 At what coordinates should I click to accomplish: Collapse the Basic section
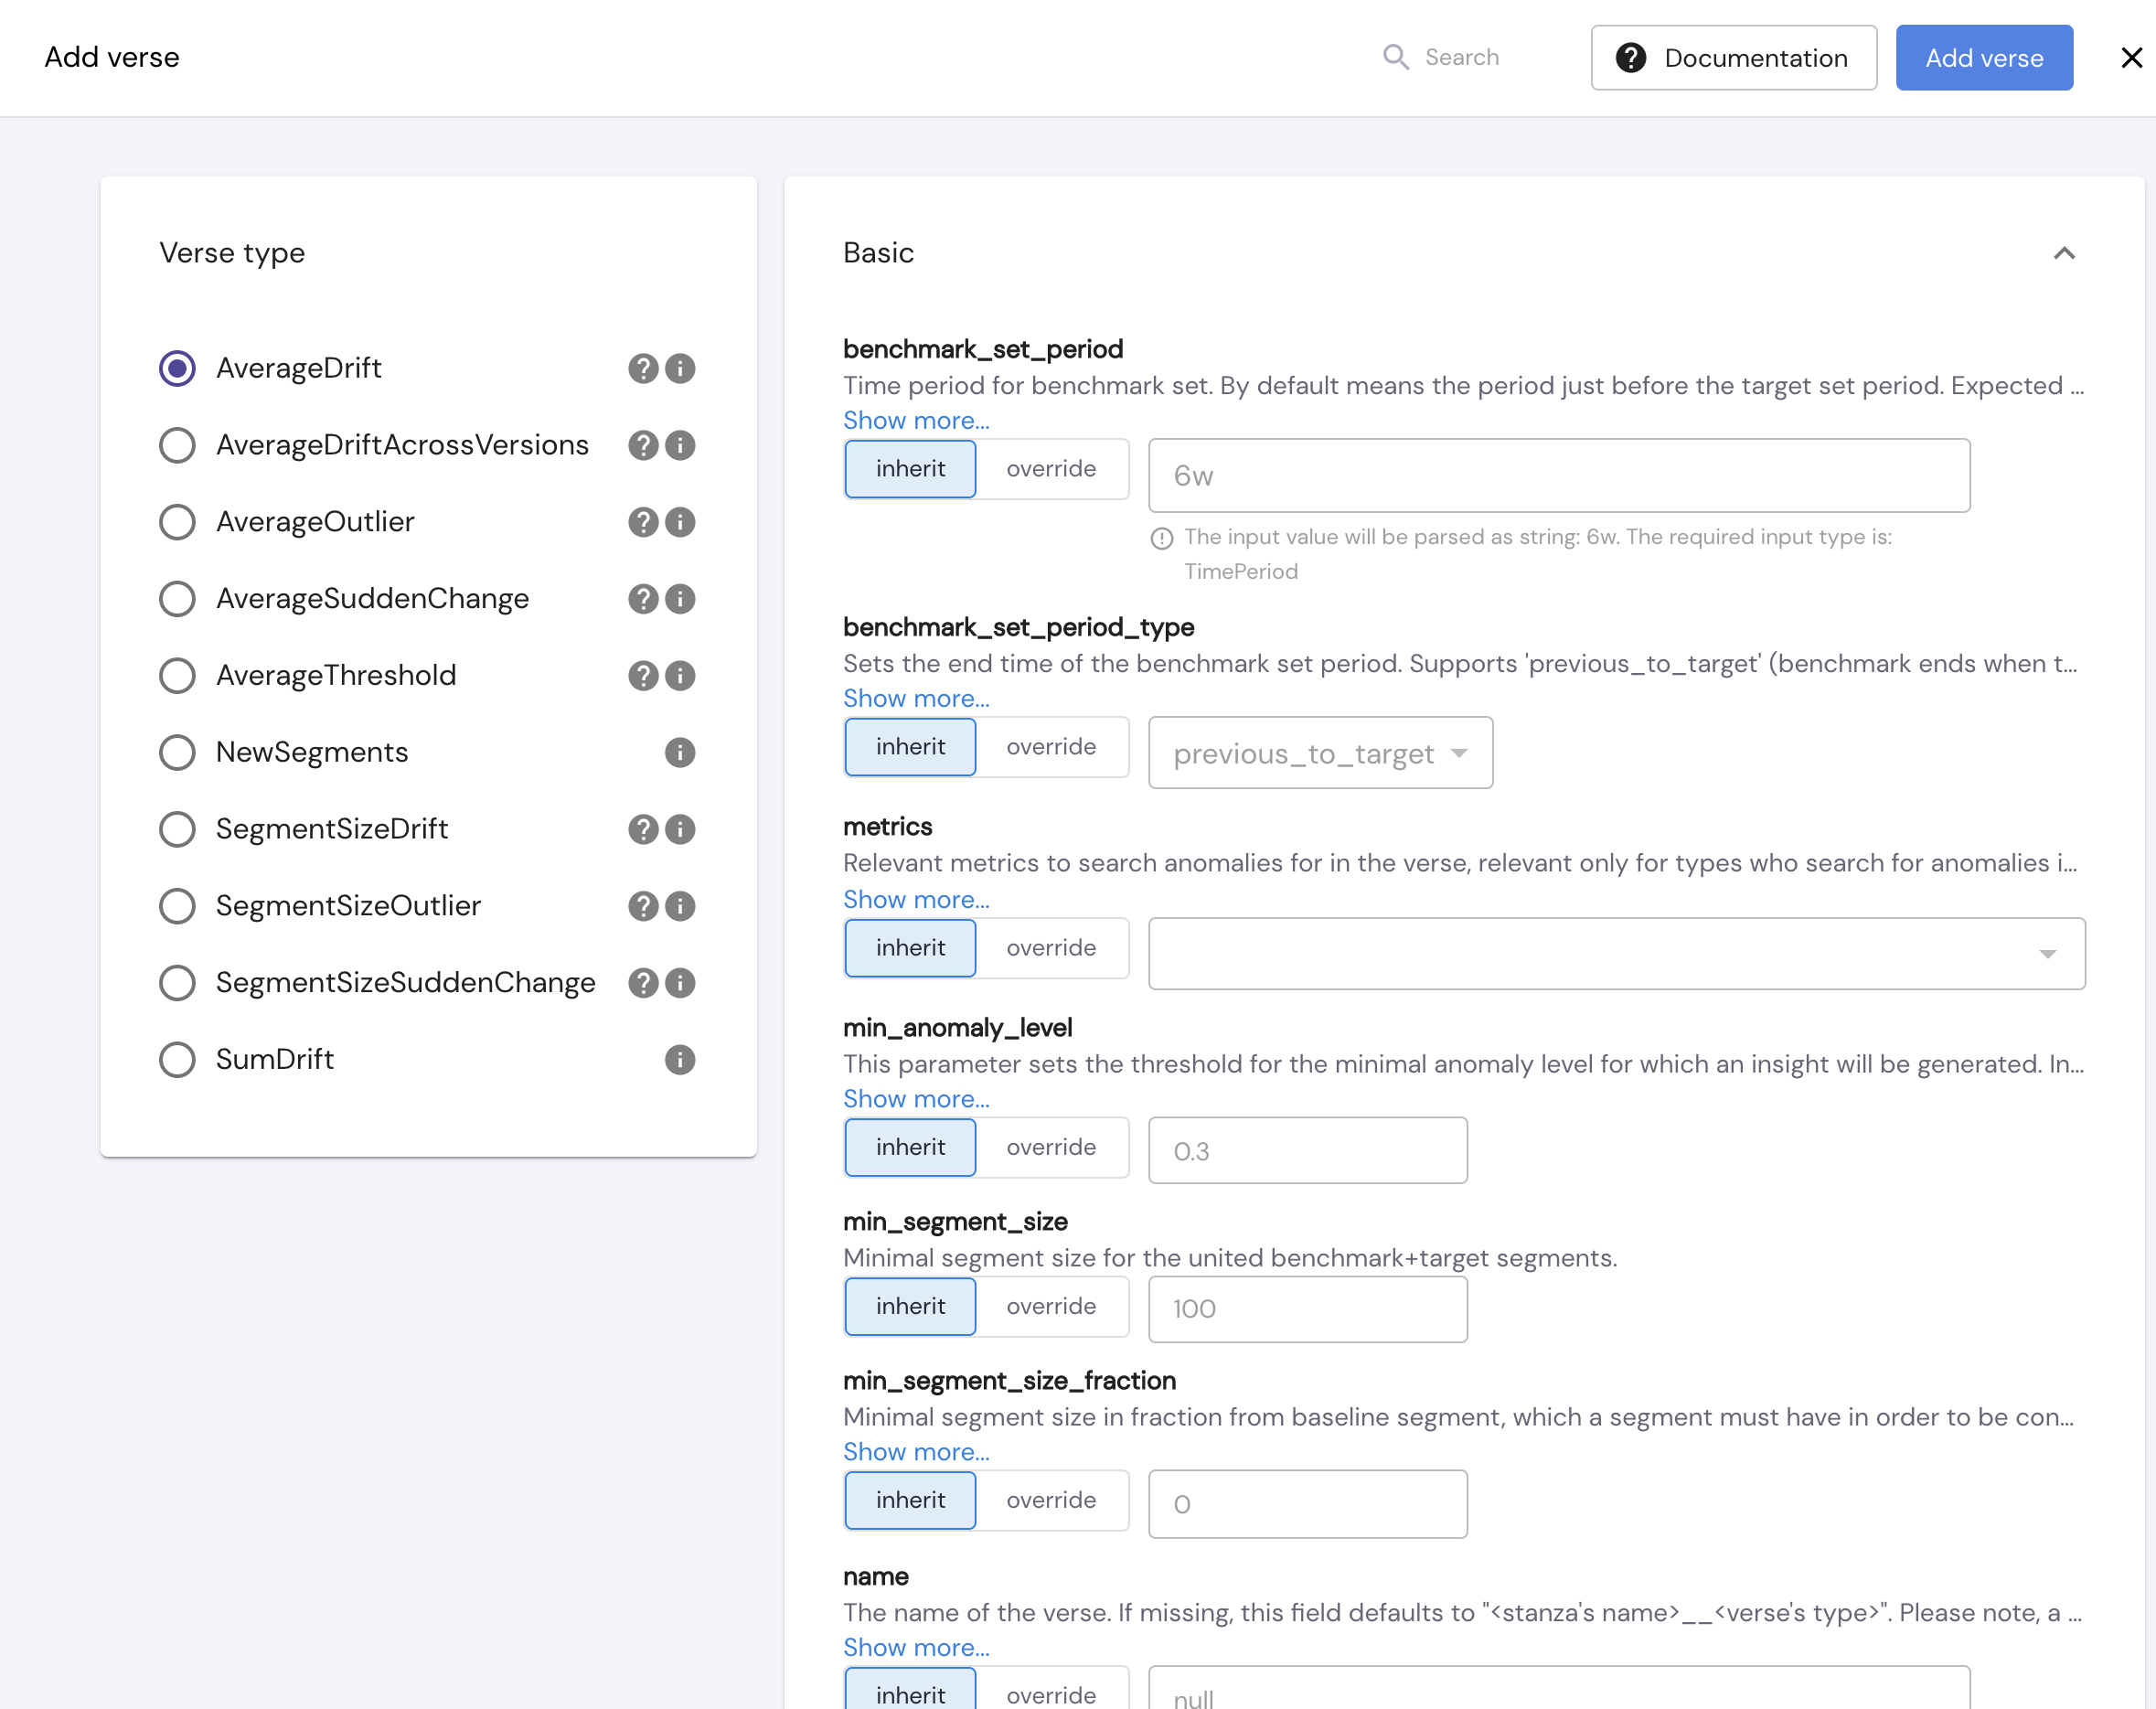pyautogui.click(x=2064, y=253)
